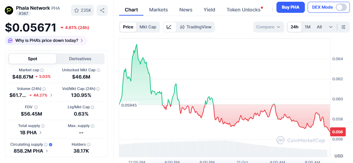Click the 44.27% volume change text
The width and height of the screenshot is (353, 163).
[x=38, y=95]
